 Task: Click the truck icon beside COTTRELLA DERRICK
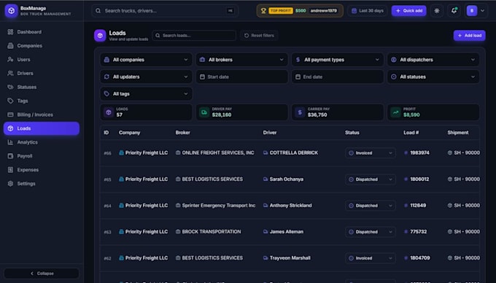pos(266,152)
